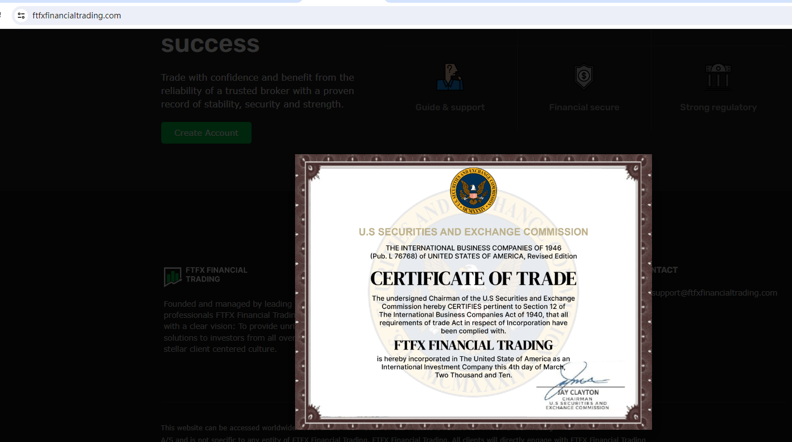Click the 'CERTIFICATE OF TRADE' heading
Viewport: 792px width, 442px height.
(x=474, y=278)
